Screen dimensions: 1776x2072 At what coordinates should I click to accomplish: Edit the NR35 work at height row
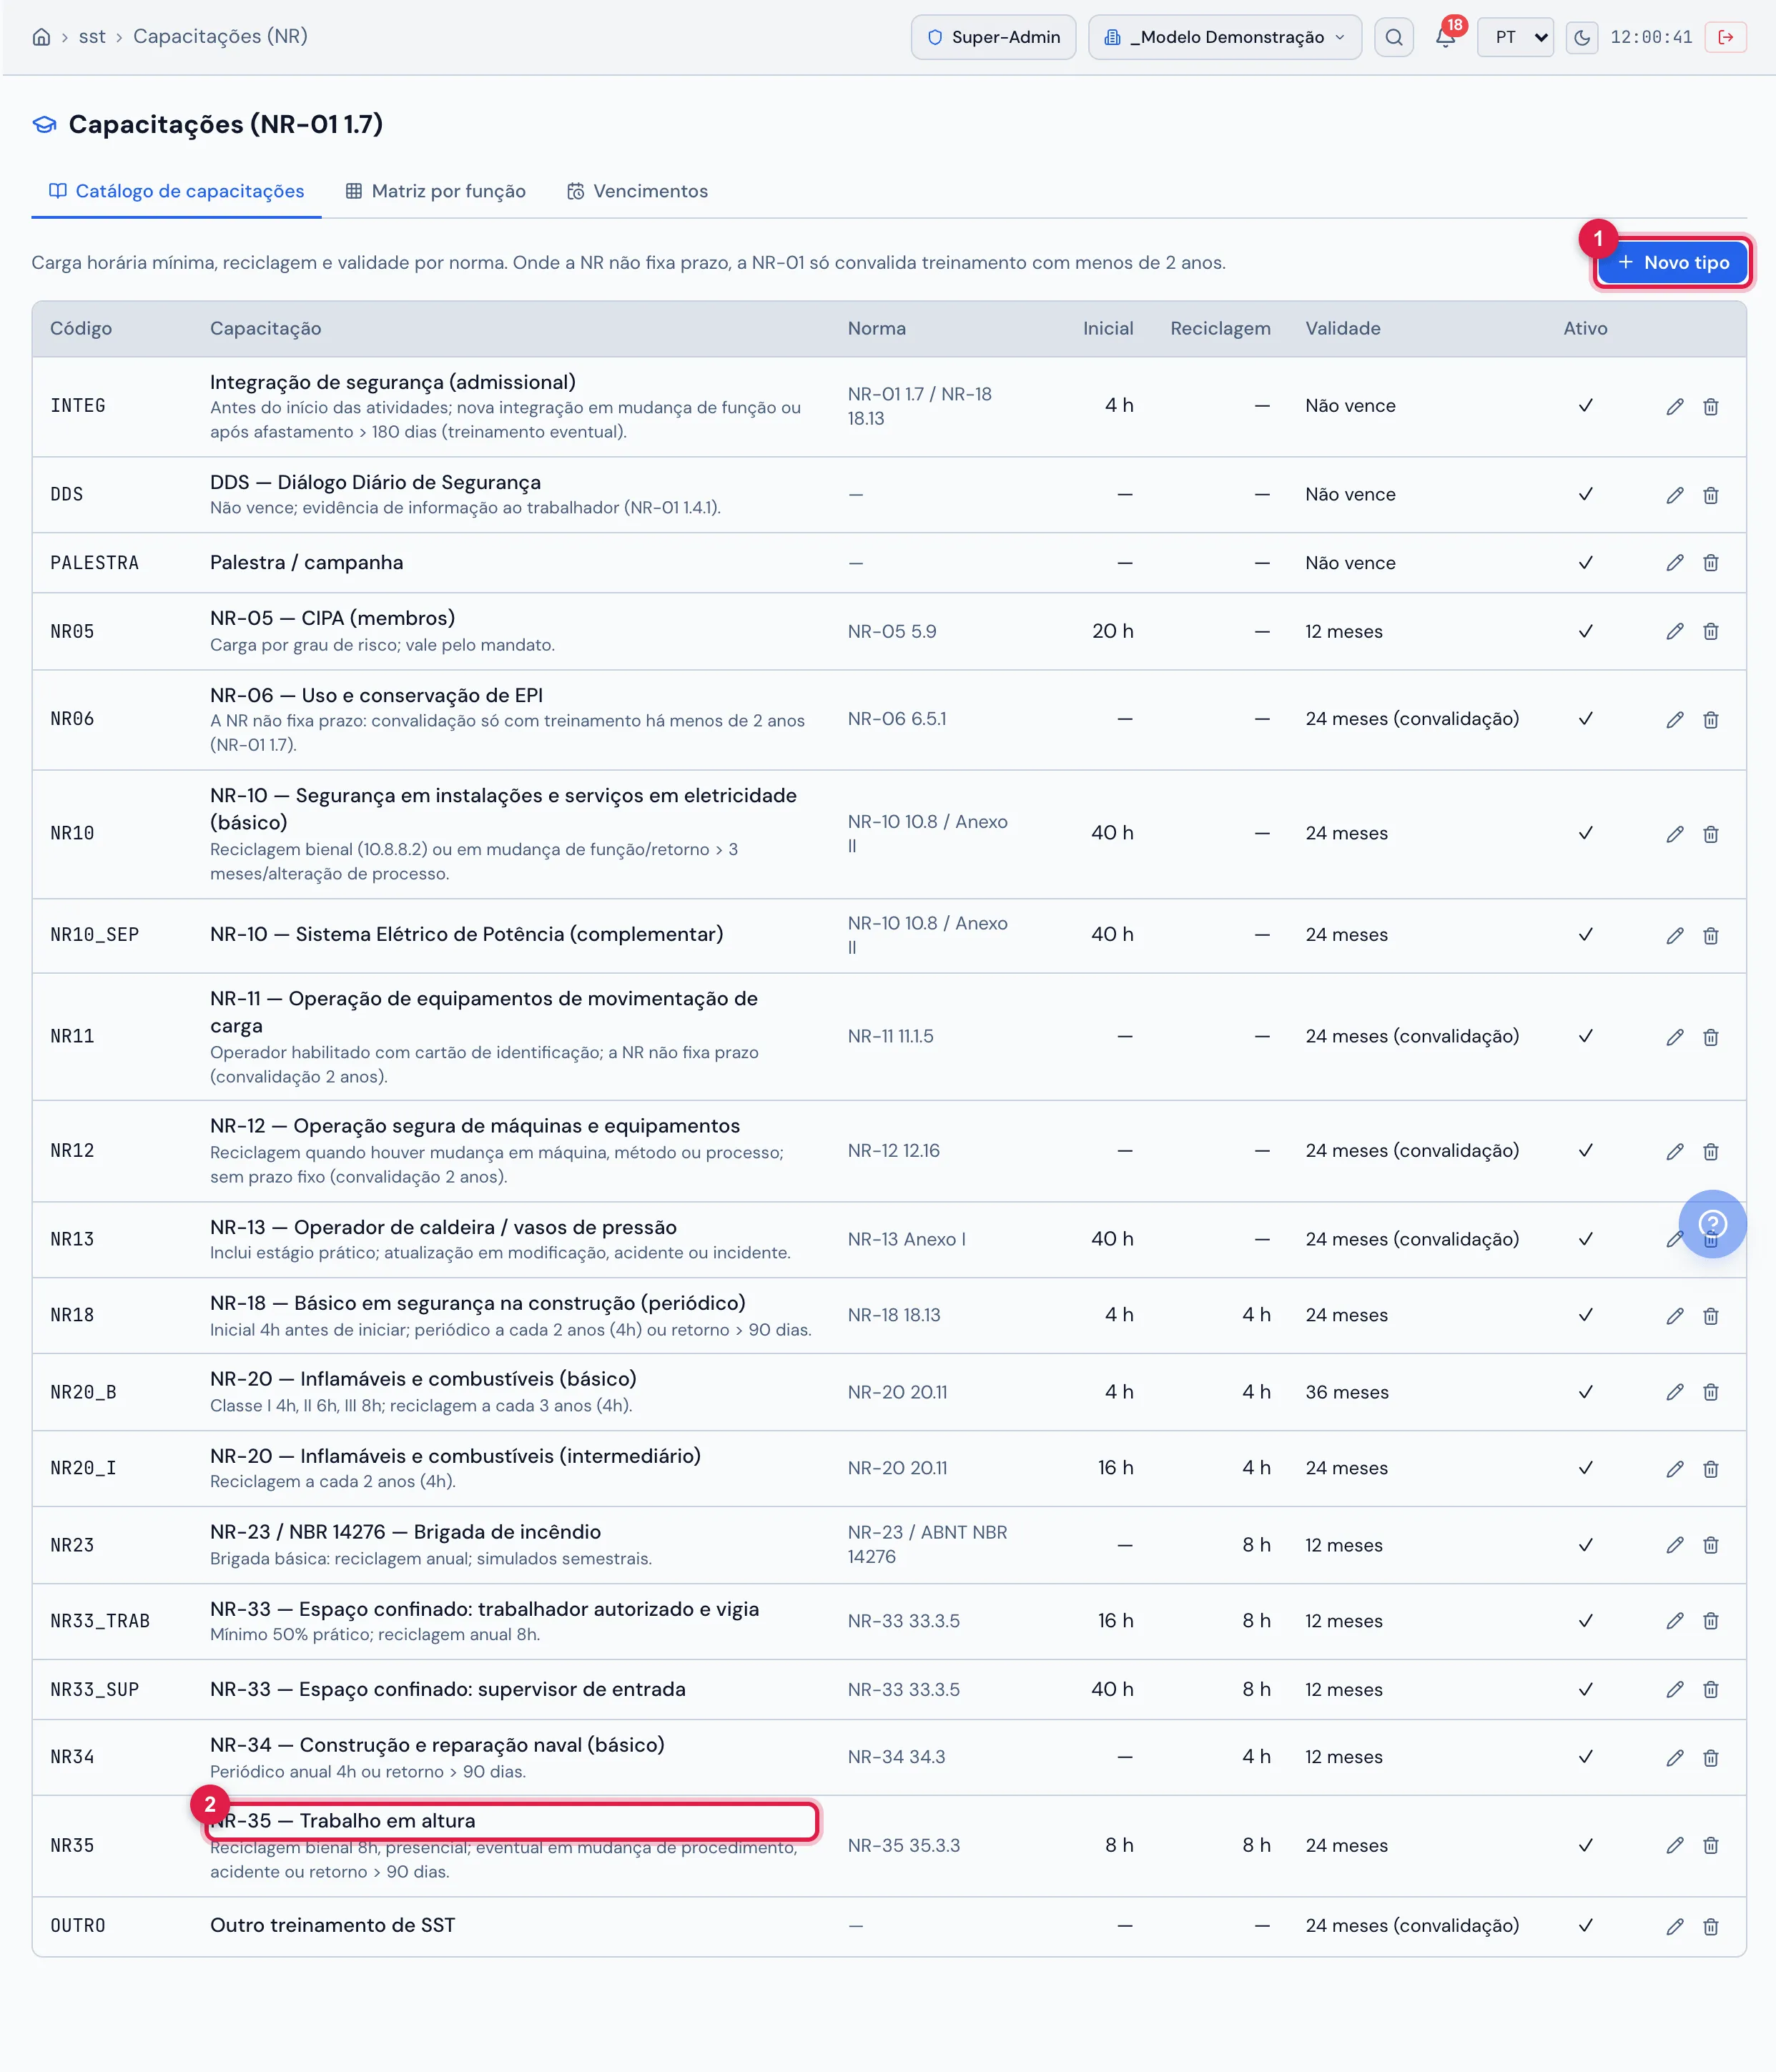click(x=1675, y=1845)
